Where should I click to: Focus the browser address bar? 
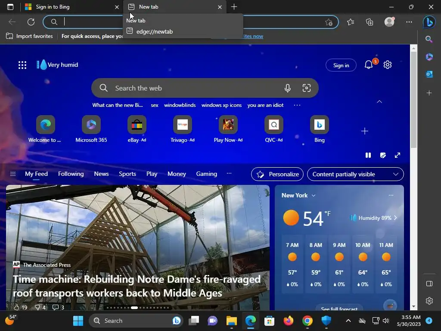point(190,22)
